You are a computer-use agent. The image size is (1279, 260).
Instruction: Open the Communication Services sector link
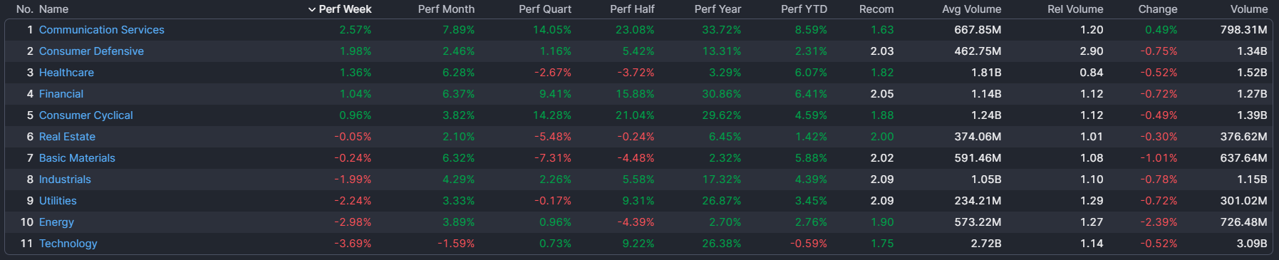[x=101, y=30]
